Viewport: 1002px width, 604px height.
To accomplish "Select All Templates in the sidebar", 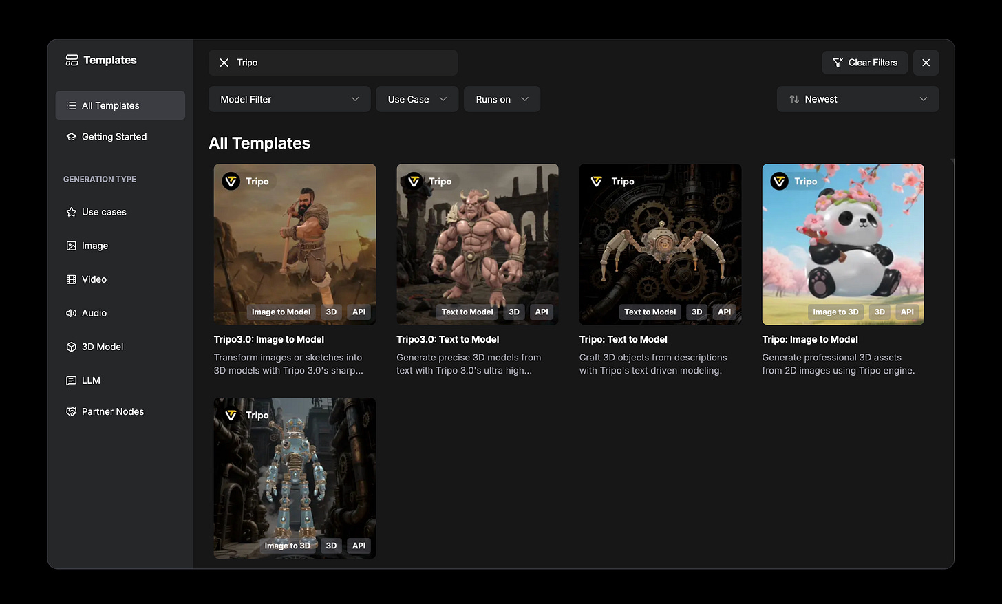I will (120, 106).
